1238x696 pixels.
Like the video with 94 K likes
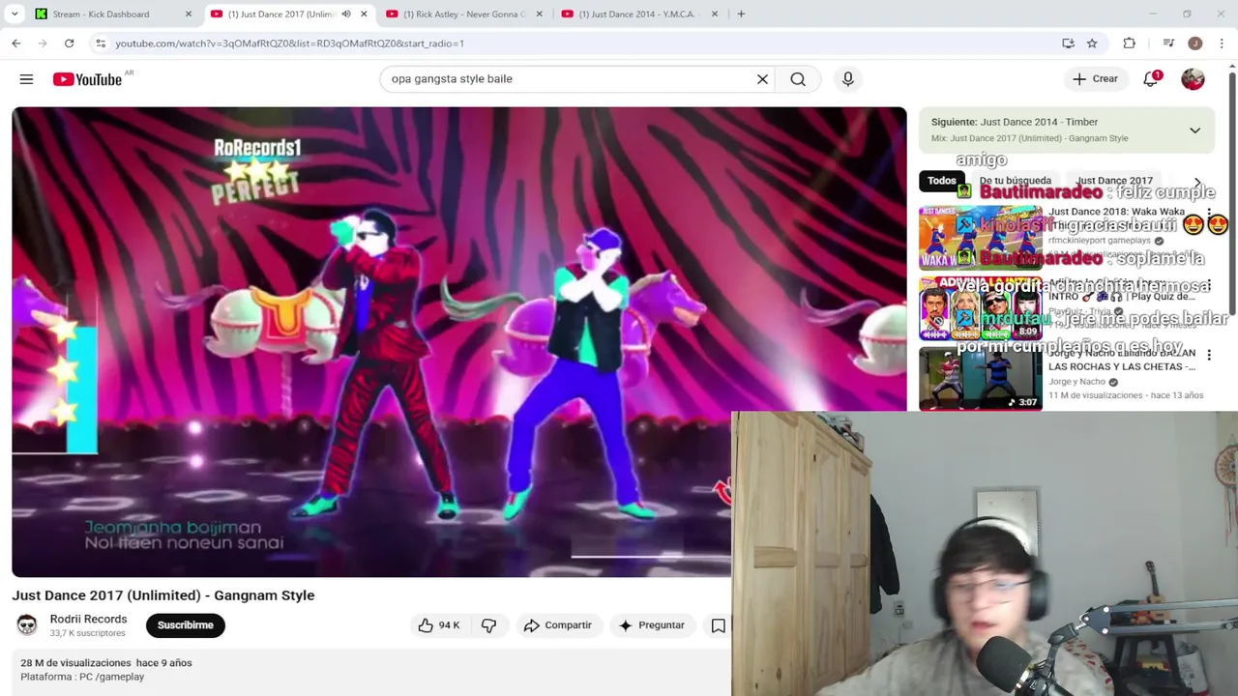[438, 625]
